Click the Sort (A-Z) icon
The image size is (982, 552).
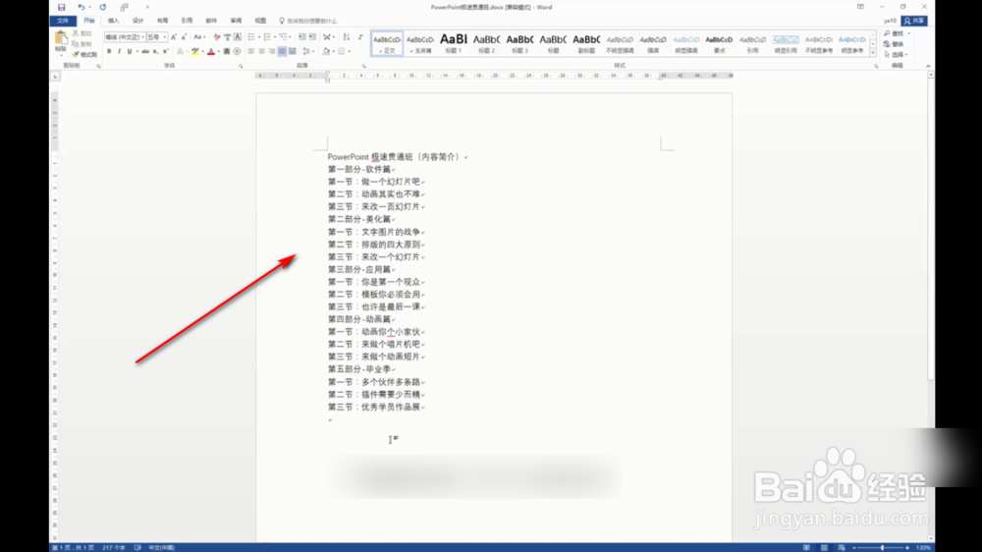tap(347, 37)
